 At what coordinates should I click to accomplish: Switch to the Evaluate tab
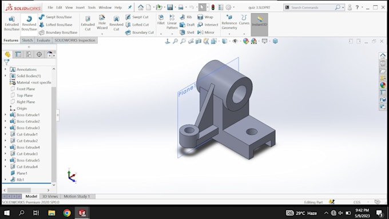[43, 40]
